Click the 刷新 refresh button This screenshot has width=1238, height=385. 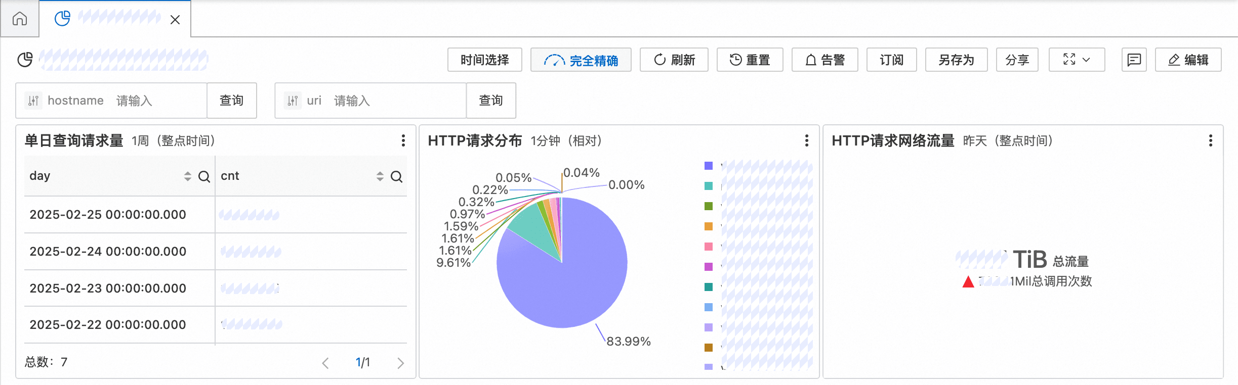[x=674, y=60]
